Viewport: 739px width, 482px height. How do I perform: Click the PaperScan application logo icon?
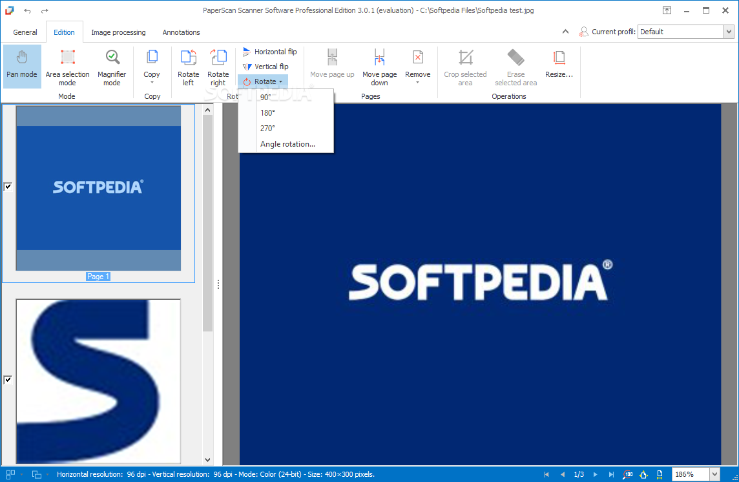[10, 10]
